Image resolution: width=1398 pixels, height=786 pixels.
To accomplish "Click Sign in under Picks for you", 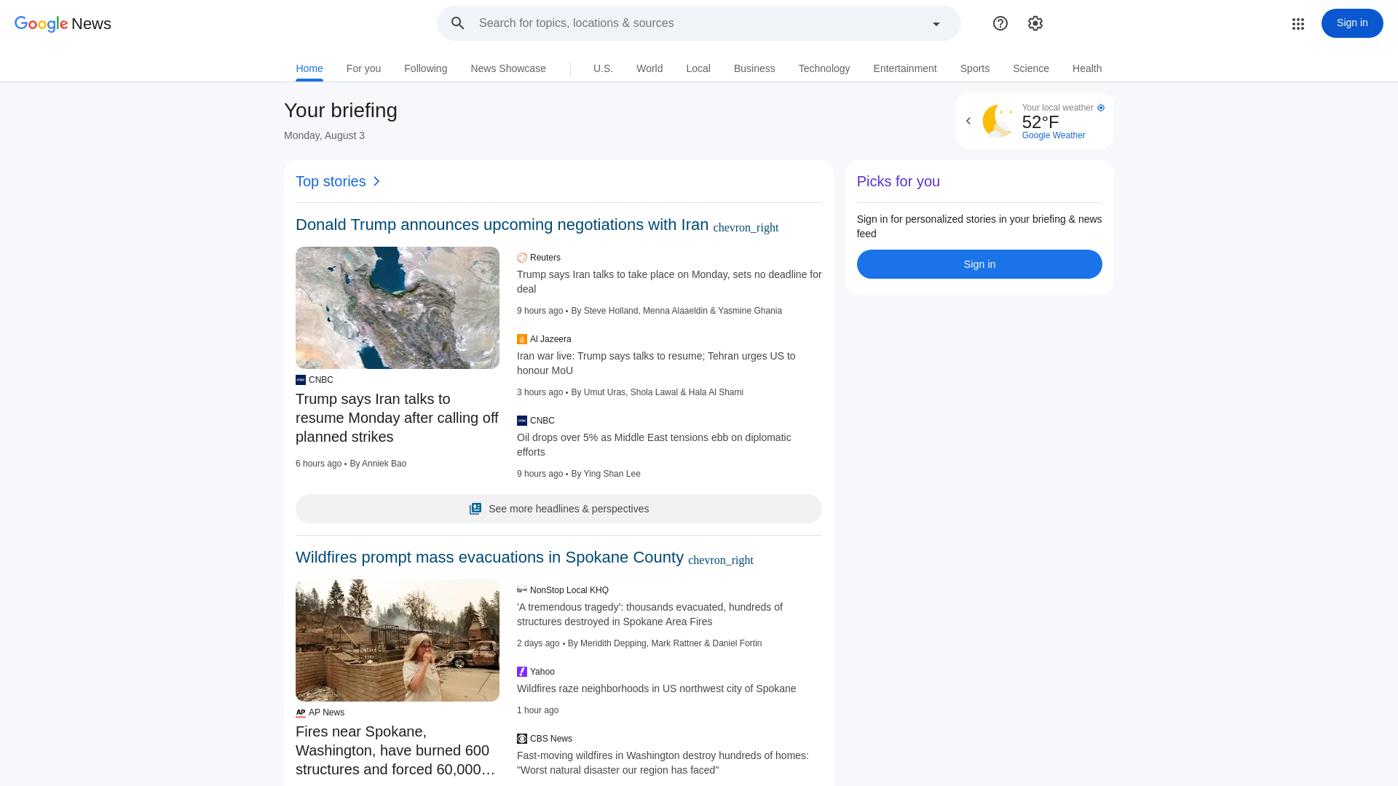I will coord(979,264).
